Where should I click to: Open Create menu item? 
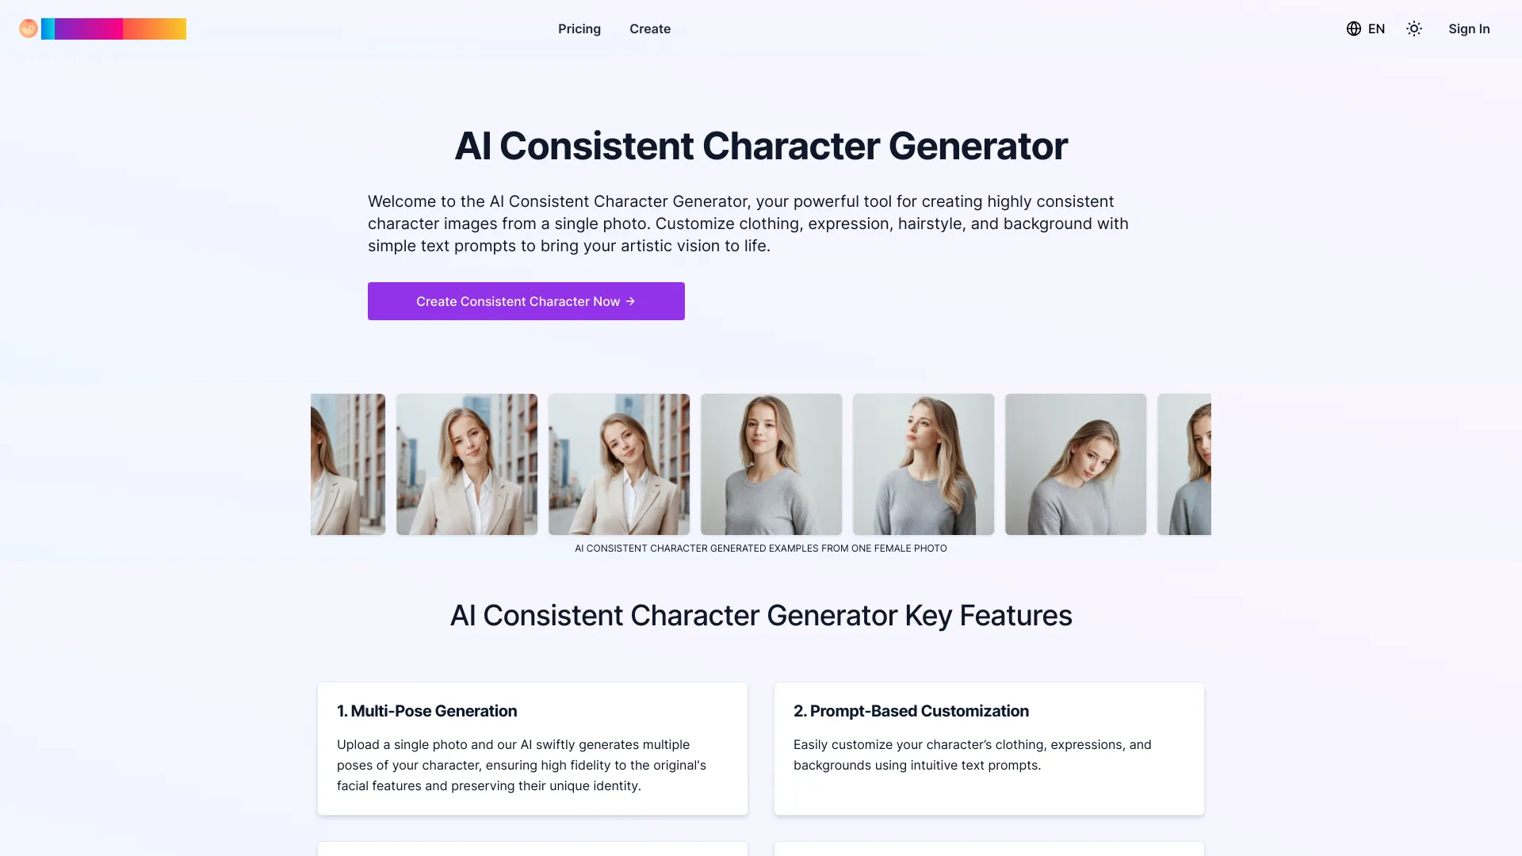coord(649,29)
